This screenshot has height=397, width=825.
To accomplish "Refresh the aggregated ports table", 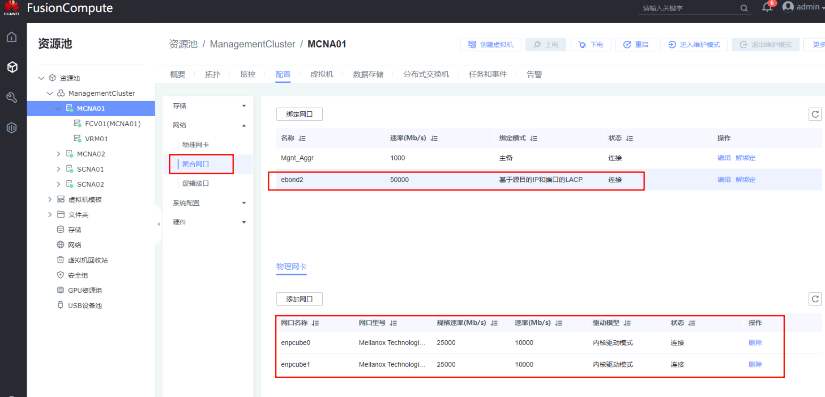I will click(x=815, y=114).
